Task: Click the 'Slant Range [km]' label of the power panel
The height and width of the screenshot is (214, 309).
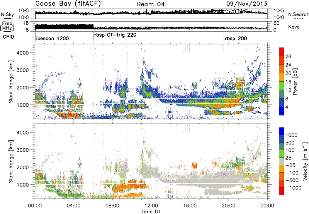Action: (x=11, y=82)
